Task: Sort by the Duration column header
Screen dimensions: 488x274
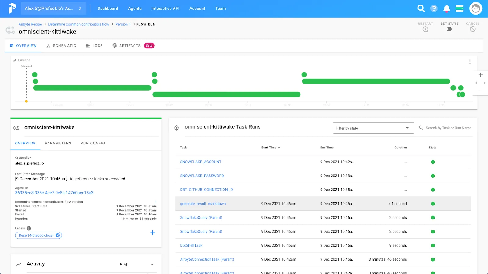Action: click(x=401, y=148)
